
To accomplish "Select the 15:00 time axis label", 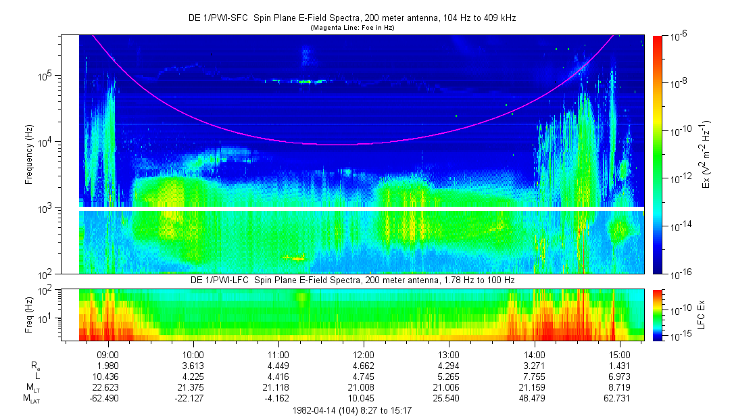I will (x=619, y=353).
